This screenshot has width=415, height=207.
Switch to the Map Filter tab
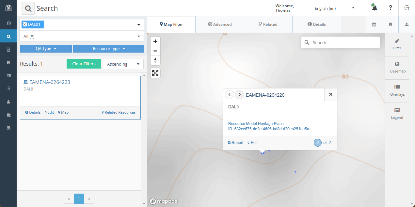point(171,24)
